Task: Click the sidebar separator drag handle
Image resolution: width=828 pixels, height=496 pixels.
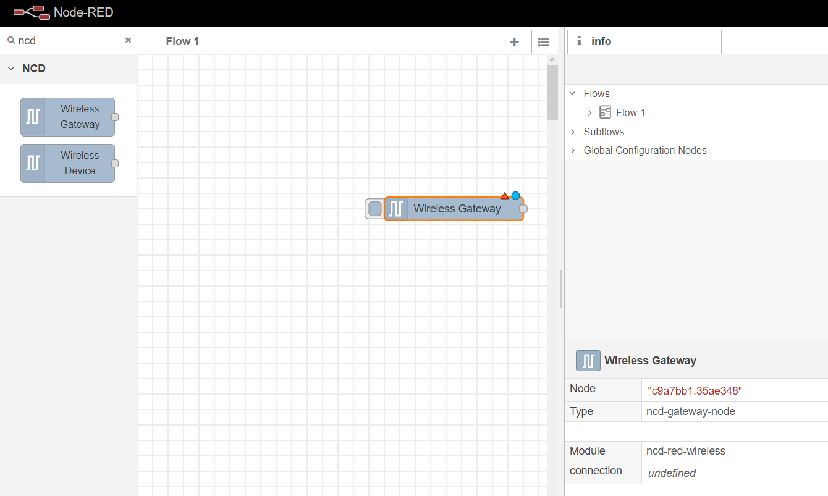Action: point(561,289)
